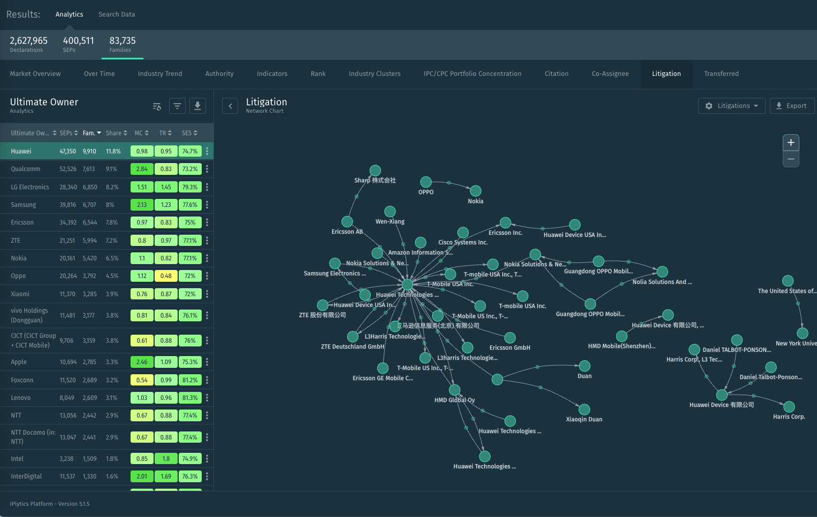Image resolution: width=817 pixels, height=517 pixels.
Task: Sort table by Share column
Action: (117, 133)
